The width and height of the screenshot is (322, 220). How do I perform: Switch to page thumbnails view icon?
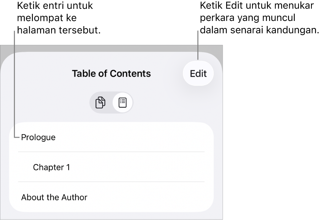[101, 103]
